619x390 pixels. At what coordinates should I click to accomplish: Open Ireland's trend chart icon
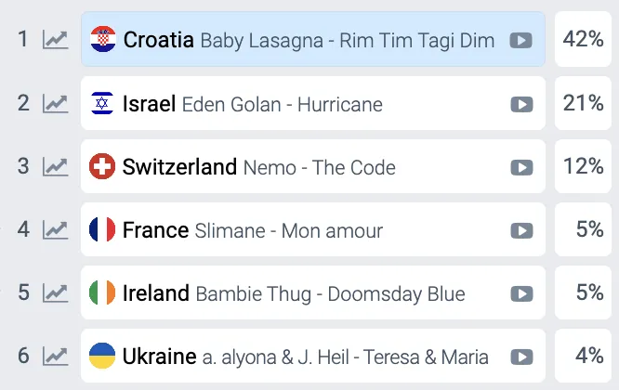[56, 293]
